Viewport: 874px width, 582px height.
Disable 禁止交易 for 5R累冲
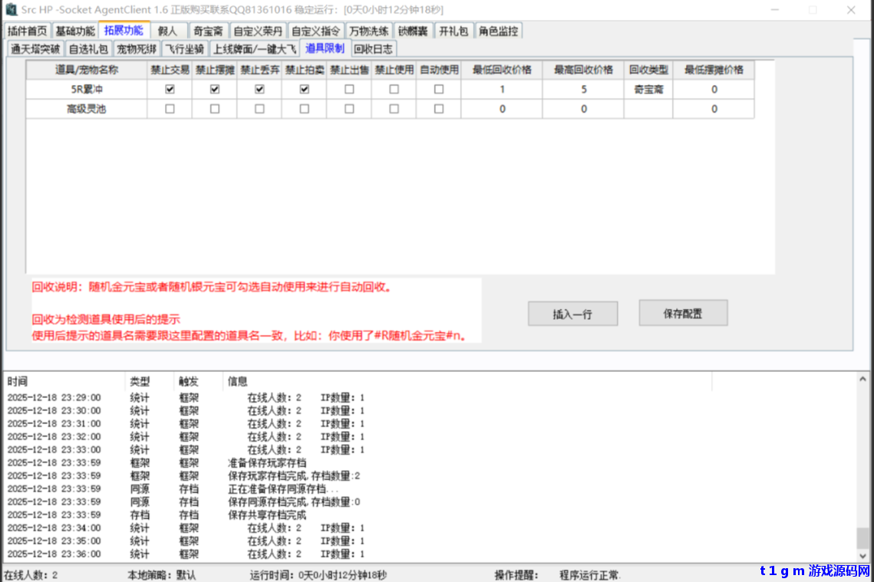point(170,88)
